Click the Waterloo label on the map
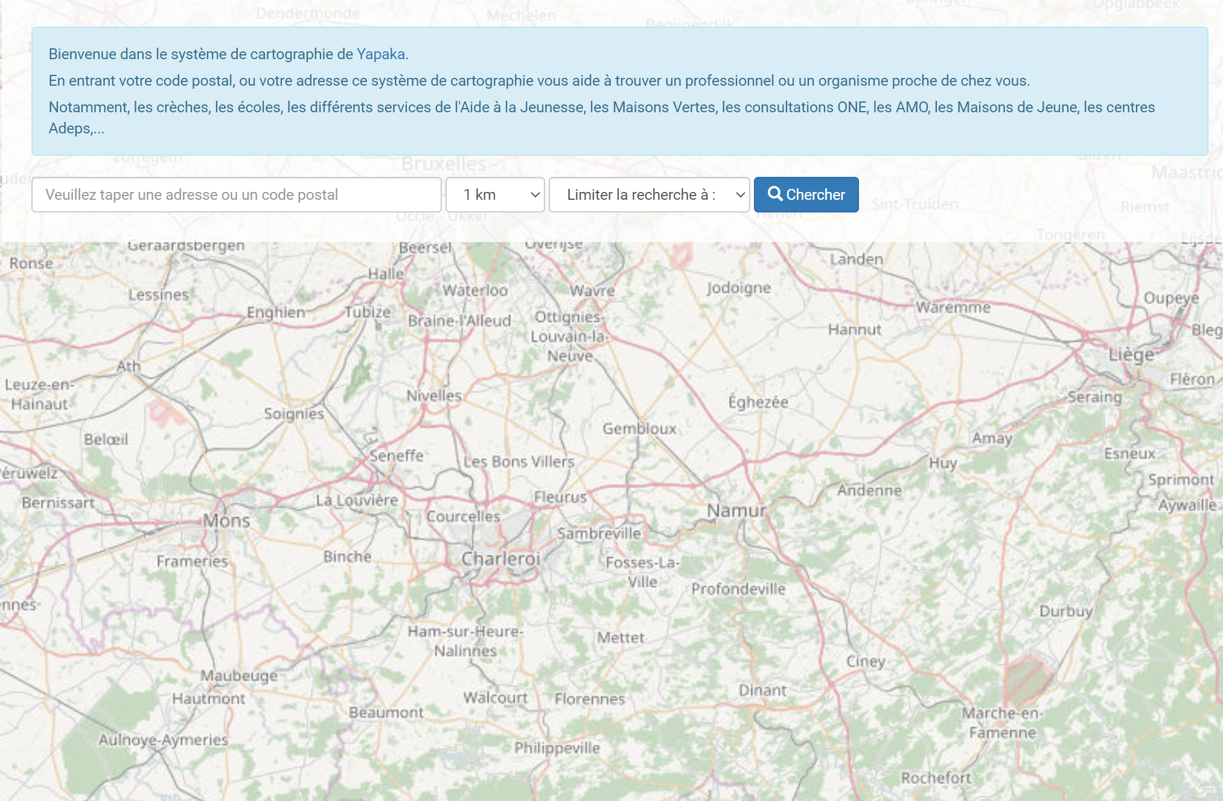Viewport: 1223px width, 801px height. (475, 290)
